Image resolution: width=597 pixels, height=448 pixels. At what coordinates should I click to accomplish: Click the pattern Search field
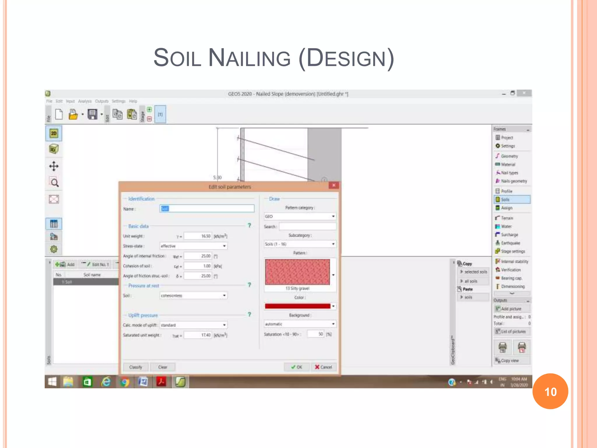pos(308,227)
